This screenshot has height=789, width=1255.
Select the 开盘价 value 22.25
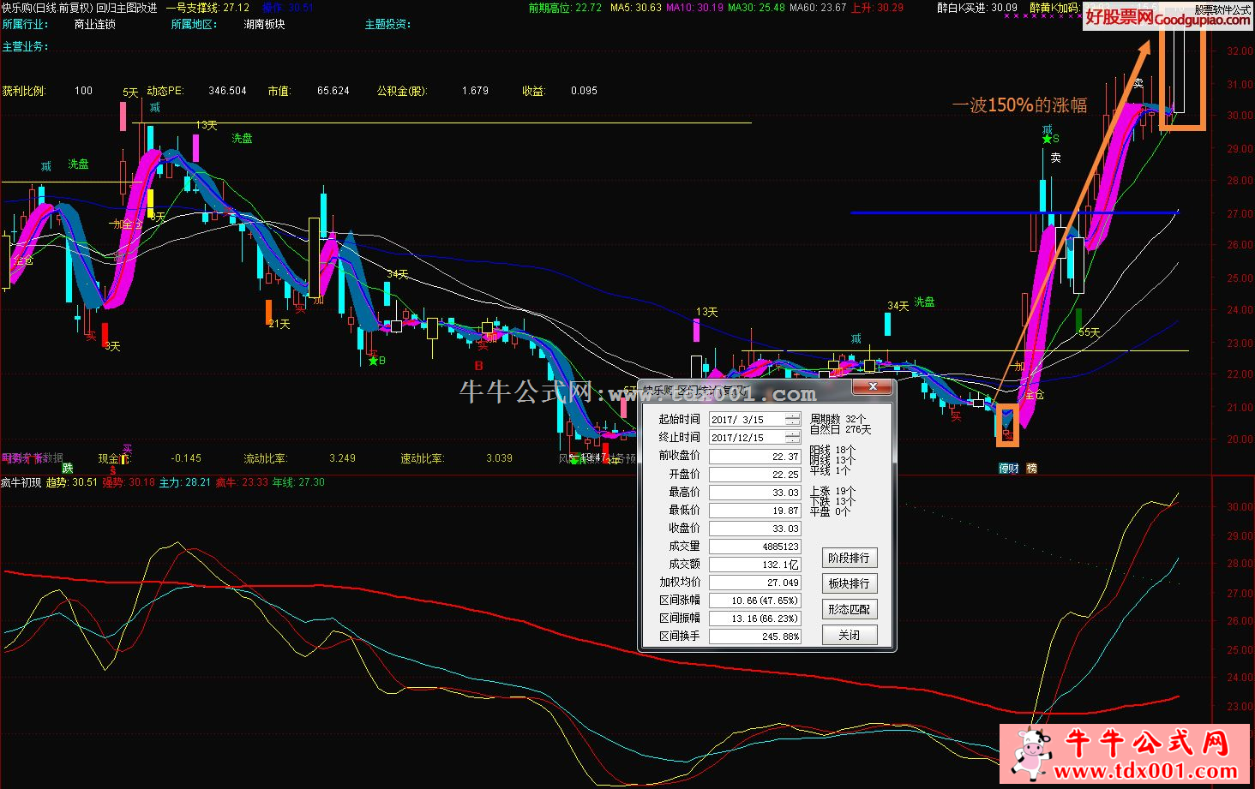755,475
